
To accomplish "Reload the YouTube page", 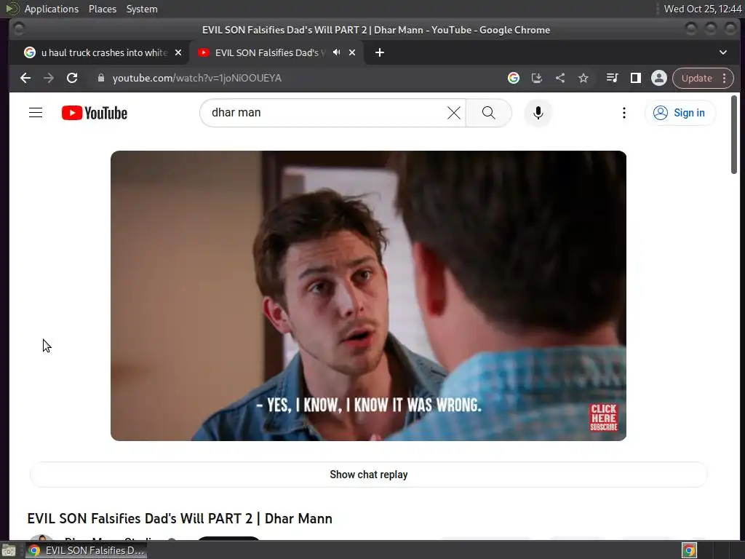I will [72, 78].
